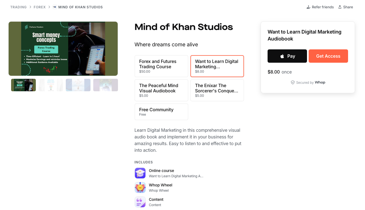Click the Mind of Khan Studios breadcrumb avatar
Screen dimensions: 365x210
[54, 7]
